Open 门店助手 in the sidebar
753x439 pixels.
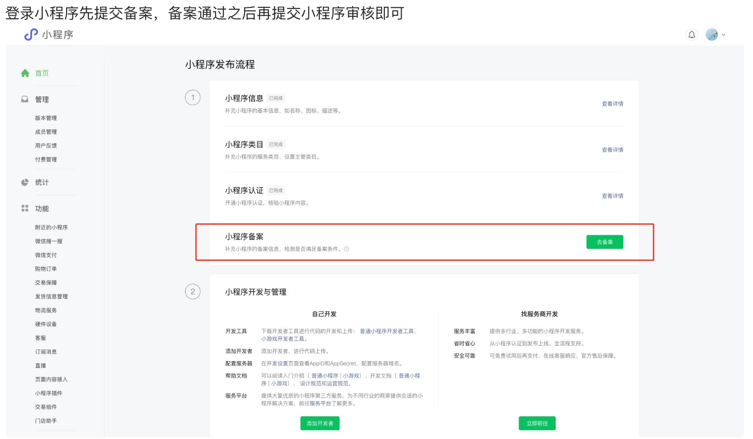46,421
